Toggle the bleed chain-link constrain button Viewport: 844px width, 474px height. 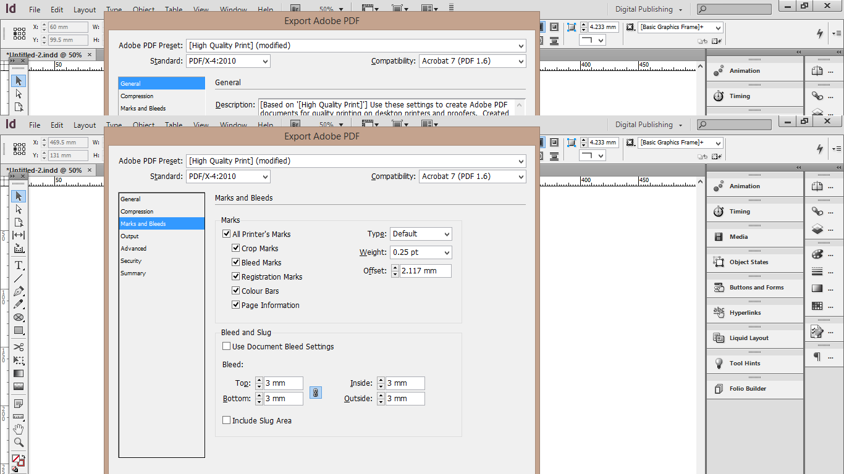316,393
